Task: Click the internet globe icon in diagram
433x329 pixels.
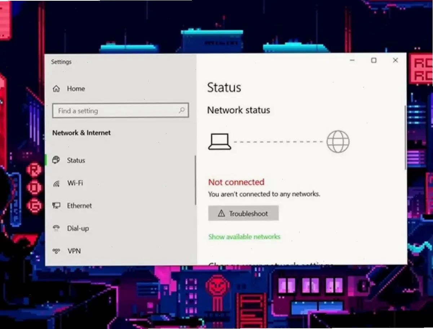Action: pyautogui.click(x=338, y=142)
